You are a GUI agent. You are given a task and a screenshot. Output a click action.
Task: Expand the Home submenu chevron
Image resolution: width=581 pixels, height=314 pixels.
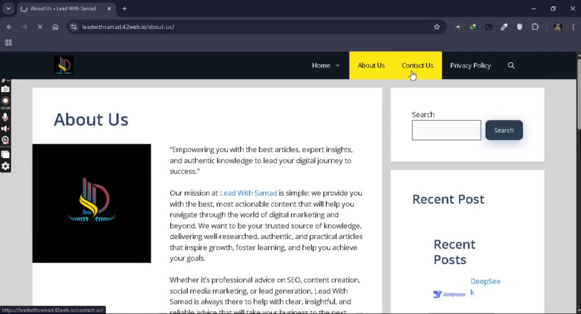338,66
